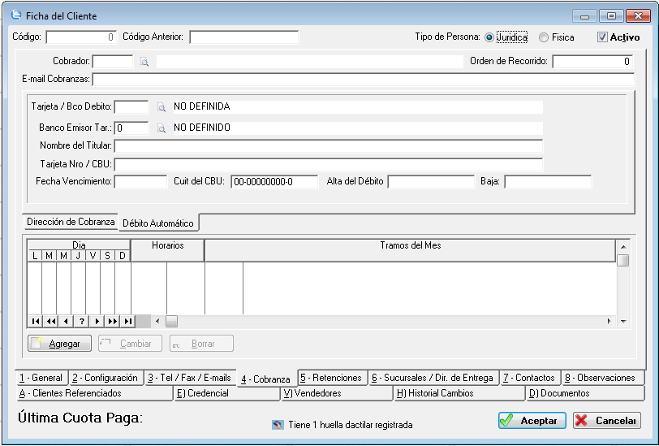
Task: Select the Jurídica person type
Action: coord(489,37)
